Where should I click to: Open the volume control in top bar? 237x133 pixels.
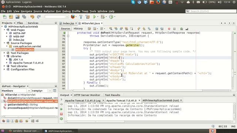coord(220,2)
